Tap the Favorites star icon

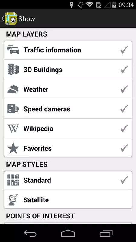13,148
